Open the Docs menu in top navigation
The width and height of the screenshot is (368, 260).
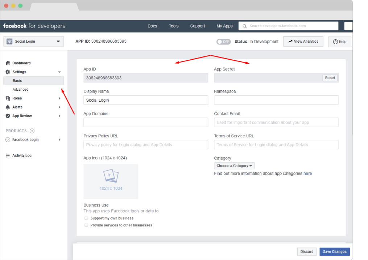tap(152, 26)
